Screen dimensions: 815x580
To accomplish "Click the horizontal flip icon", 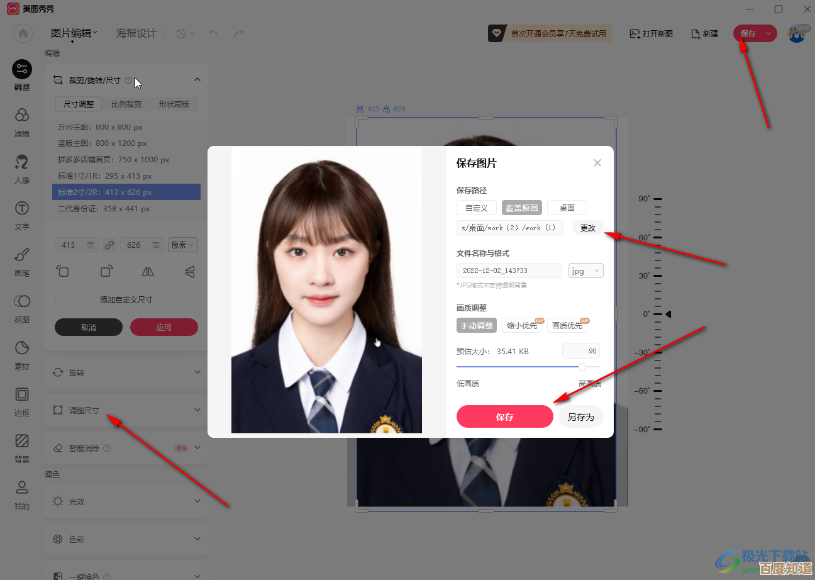I will click(147, 271).
